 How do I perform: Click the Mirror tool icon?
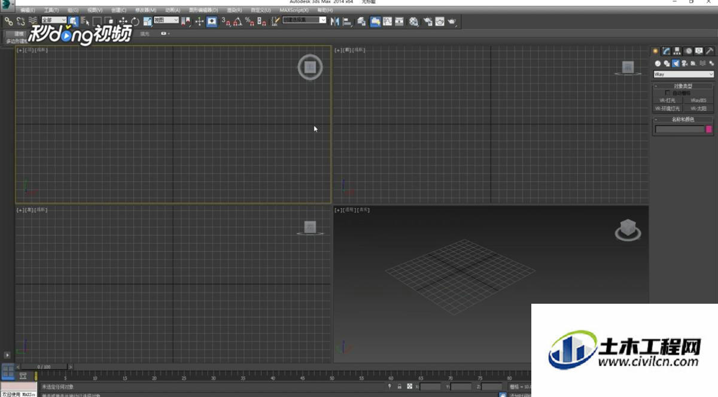coord(334,22)
